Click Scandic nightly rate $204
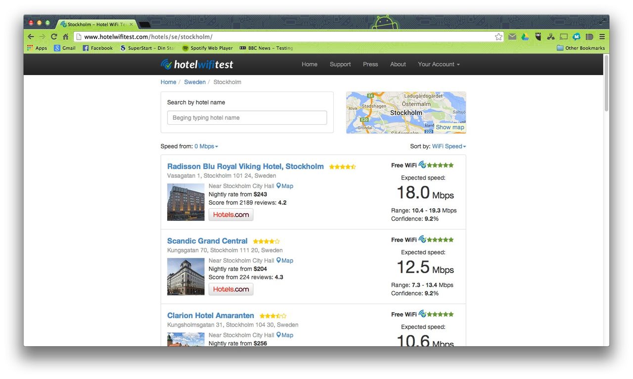This screenshot has width=633, height=379. pos(238,269)
